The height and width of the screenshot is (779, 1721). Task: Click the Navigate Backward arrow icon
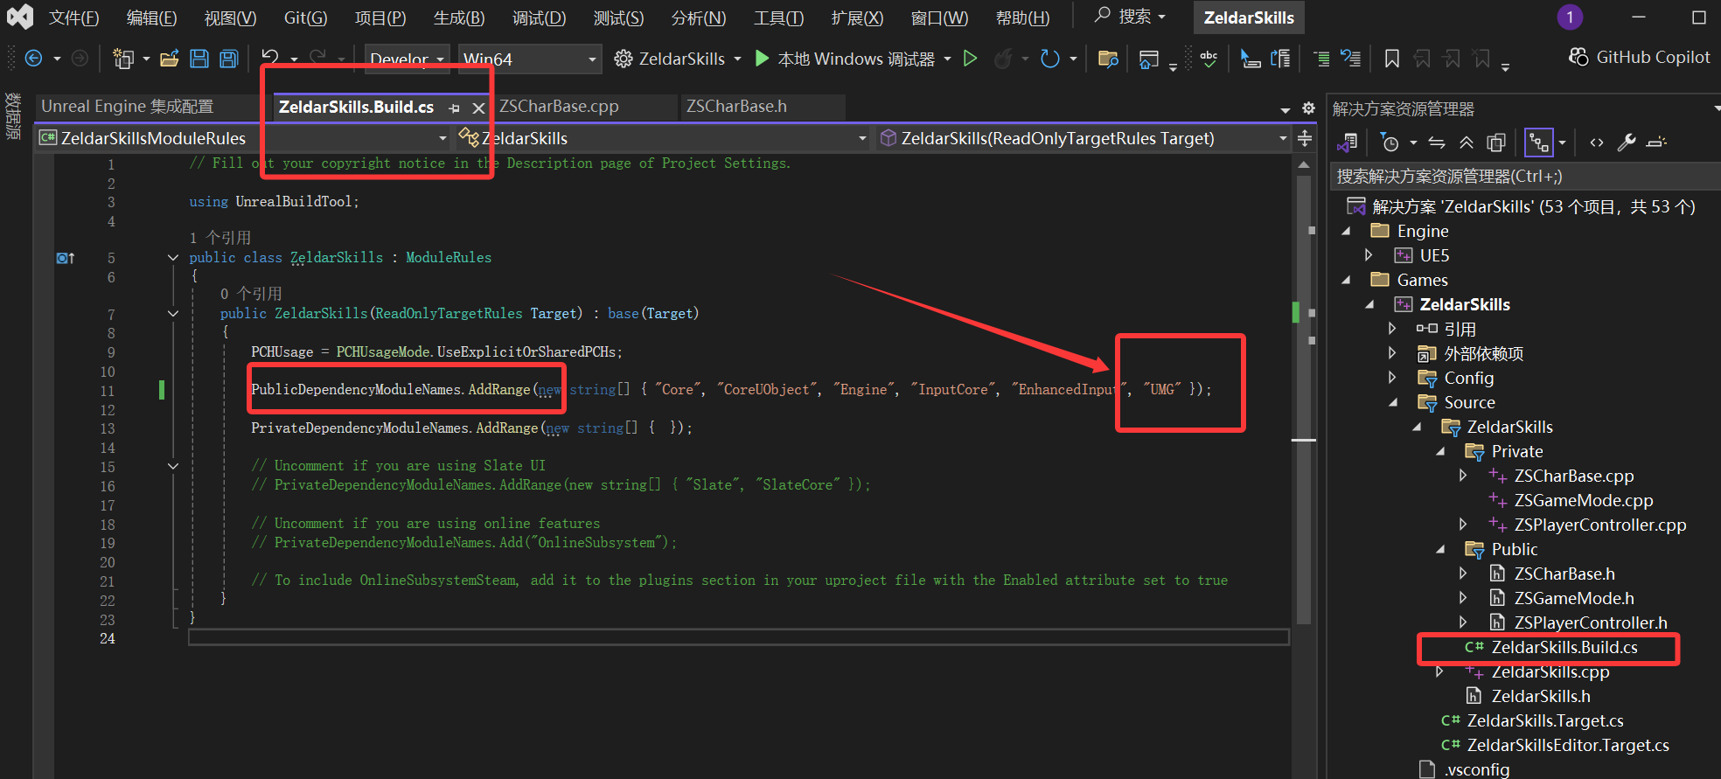(34, 59)
